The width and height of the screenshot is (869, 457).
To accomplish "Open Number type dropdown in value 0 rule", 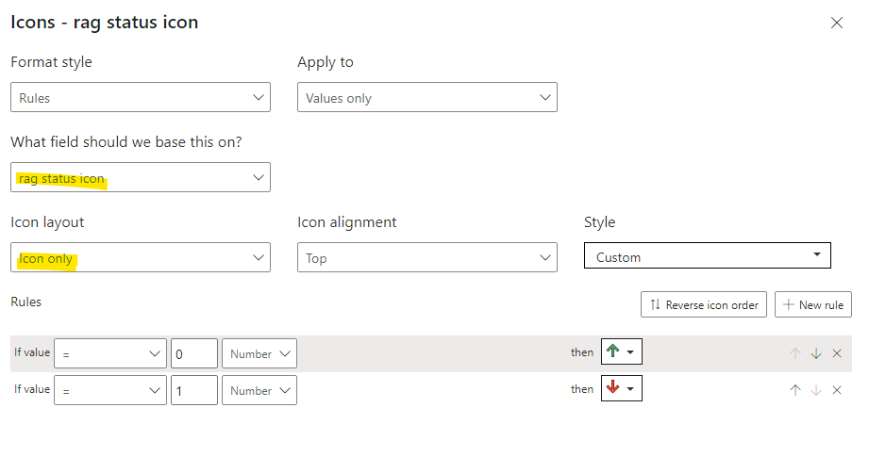I will [x=259, y=353].
